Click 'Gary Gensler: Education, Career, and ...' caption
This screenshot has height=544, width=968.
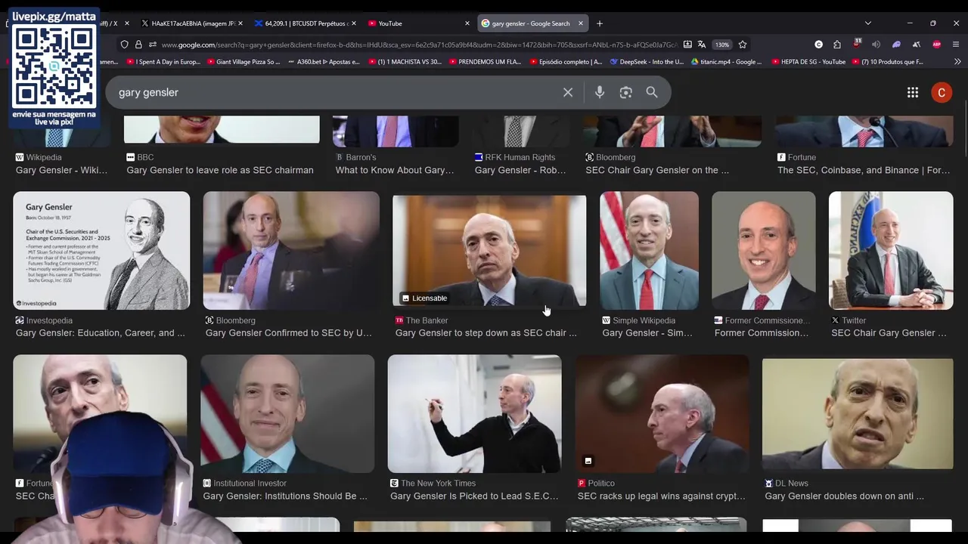[x=101, y=333]
